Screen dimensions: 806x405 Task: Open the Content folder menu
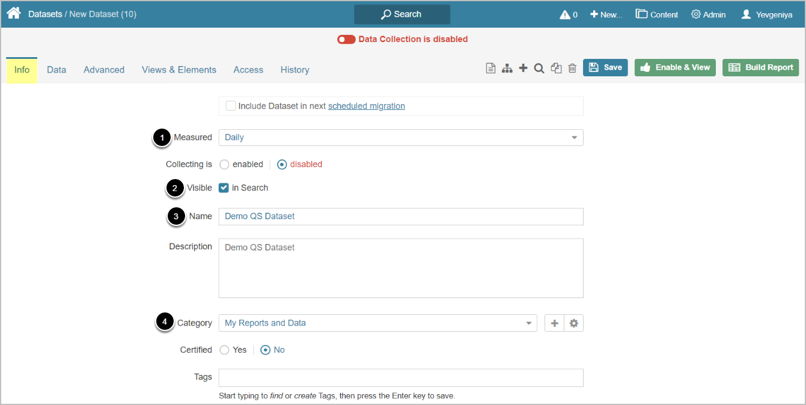(x=657, y=14)
